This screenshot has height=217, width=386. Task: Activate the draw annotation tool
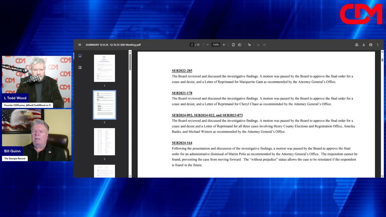[249, 45]
